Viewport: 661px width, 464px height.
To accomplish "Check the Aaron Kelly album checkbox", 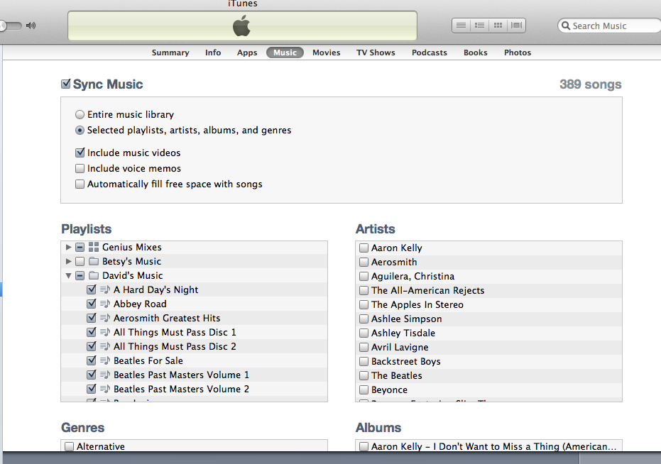I will [x=364, y=446].
